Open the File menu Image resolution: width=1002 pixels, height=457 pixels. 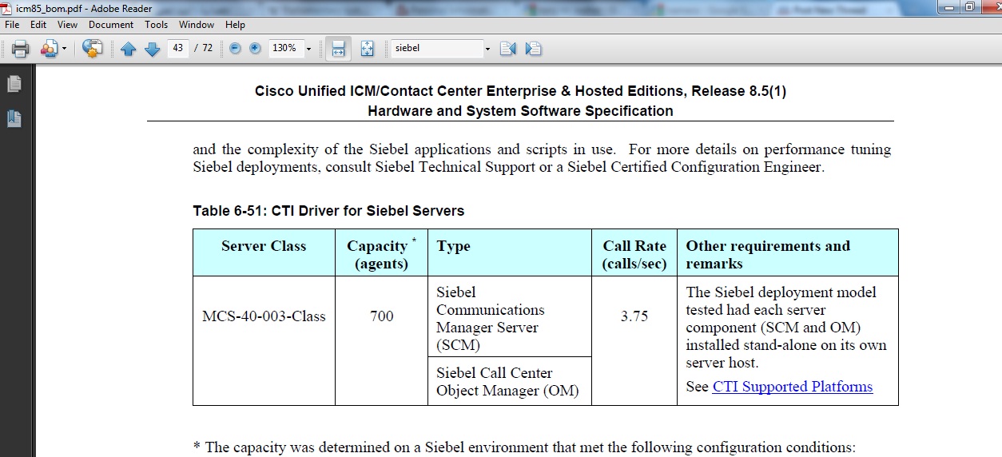point(12,25)
